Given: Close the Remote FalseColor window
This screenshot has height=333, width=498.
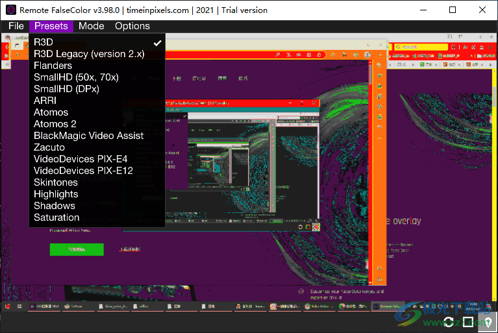Looking at the screenshot, I should 482,10.
